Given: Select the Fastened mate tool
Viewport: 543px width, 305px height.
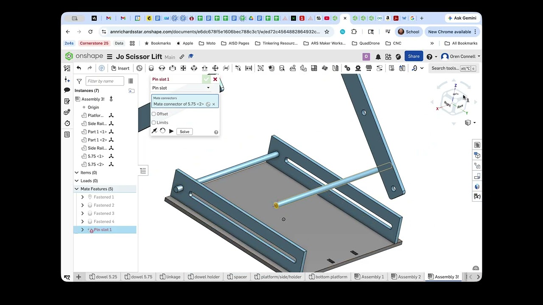Looking at the screenshot, I should click(151, 68).
